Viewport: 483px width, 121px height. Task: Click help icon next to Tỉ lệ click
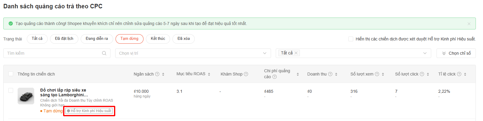[x=459, y=74]
